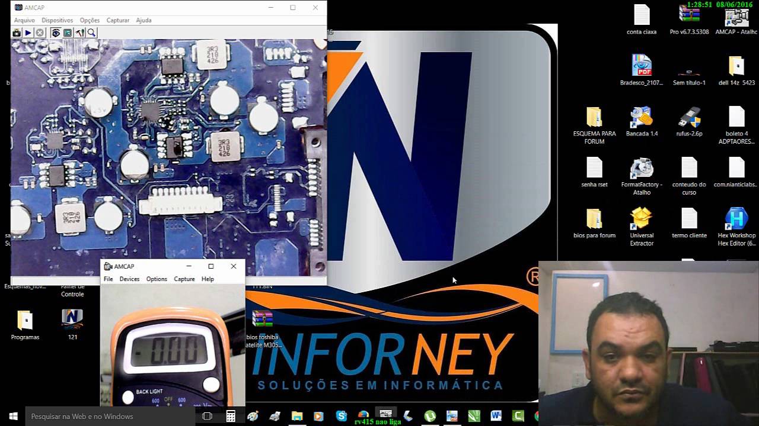This screenshot has height=426, width=759.
Task: Select the dell 14z 5423 folder
Action: coord(736,70)
